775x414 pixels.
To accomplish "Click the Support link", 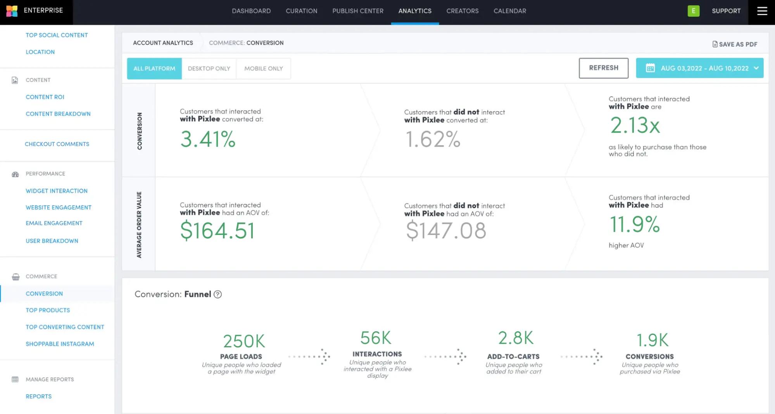I will coord(726,11).
